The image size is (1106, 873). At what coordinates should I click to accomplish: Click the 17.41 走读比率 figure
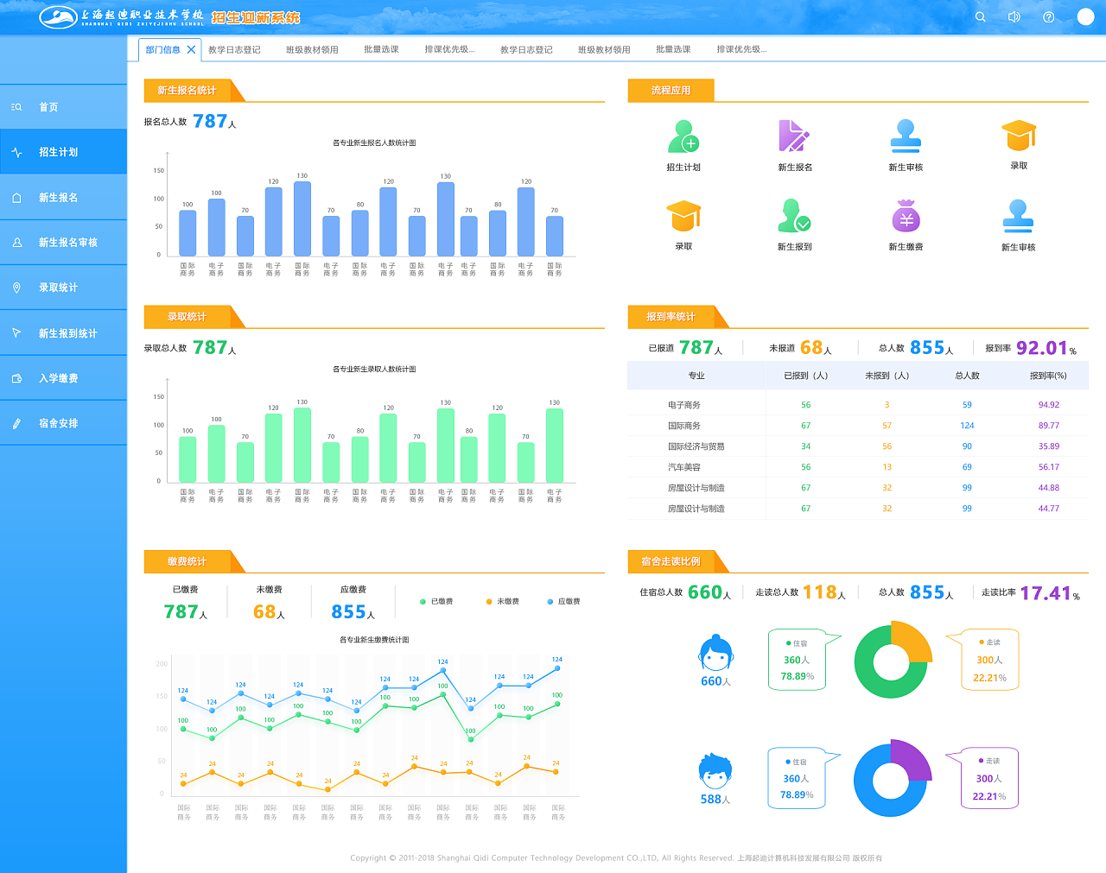pos(1046,593)
